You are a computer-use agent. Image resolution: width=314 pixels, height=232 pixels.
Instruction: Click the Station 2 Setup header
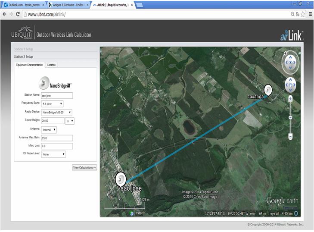pos(23,56)
